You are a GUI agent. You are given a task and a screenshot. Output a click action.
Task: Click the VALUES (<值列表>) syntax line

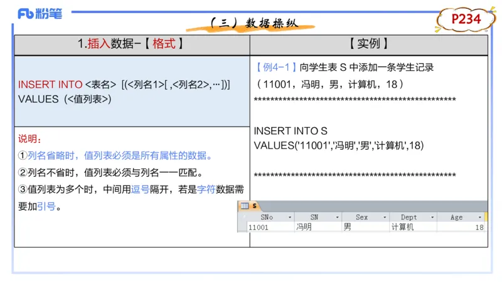(x=65, y=99)
